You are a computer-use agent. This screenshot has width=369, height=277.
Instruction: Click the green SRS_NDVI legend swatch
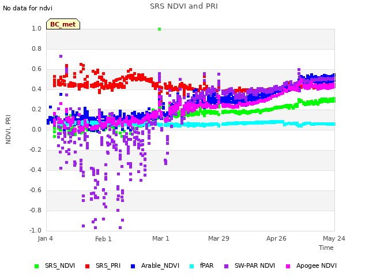pos(36,267)
